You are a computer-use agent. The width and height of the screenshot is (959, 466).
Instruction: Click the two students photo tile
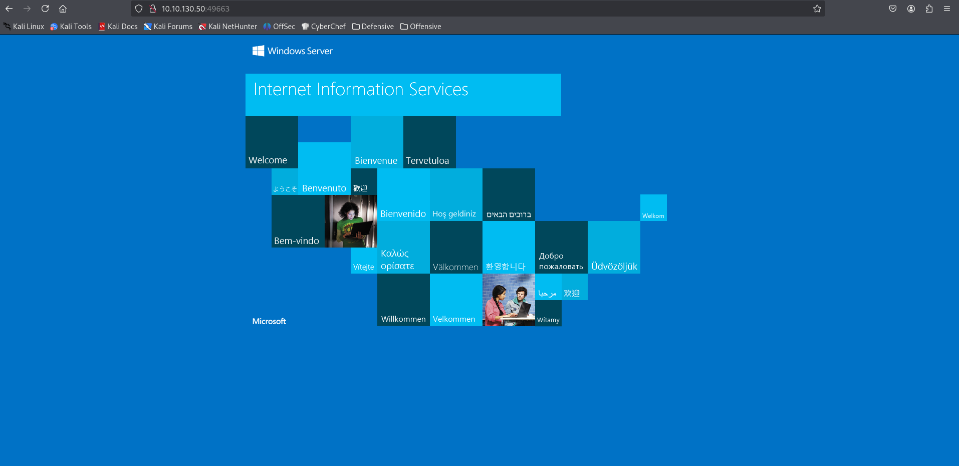(x=509, y=300)
